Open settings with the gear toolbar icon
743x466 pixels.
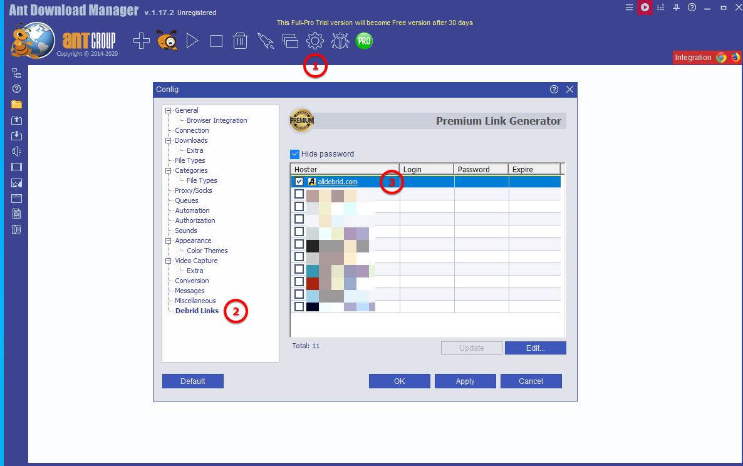click(x=315, y=41)
